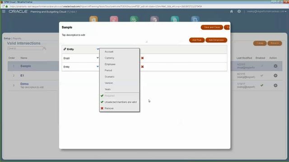Open the Sample row gear action
This screenshot has height=162, width=289.
(x=275, y=66)
